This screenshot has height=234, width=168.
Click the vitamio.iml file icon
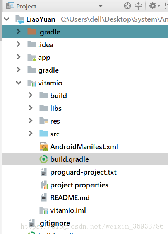click(x=44, y=210)
